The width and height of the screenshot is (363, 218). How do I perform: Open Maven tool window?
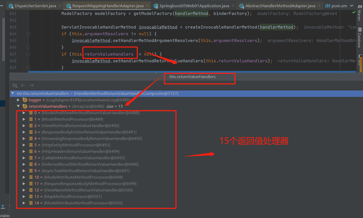coord(360,12)
